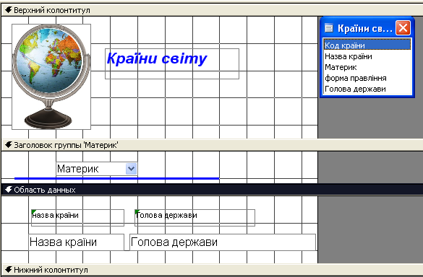
Task: Select the small 'Голова держави' label
Action: [195, 218]
